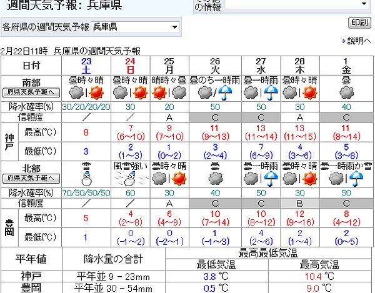Click the sun icon in South on 28 Thursday
Screen dimensions: 375x293
pyautogui.click(x=310, y=92)
